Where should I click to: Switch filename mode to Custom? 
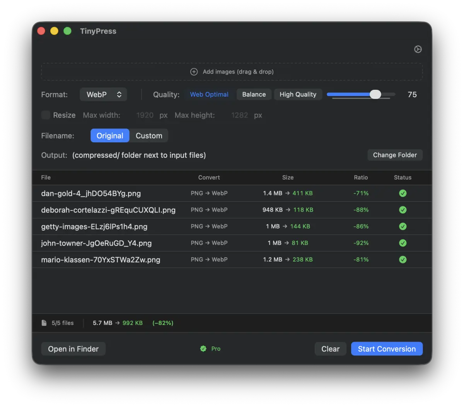click(149, 136)
